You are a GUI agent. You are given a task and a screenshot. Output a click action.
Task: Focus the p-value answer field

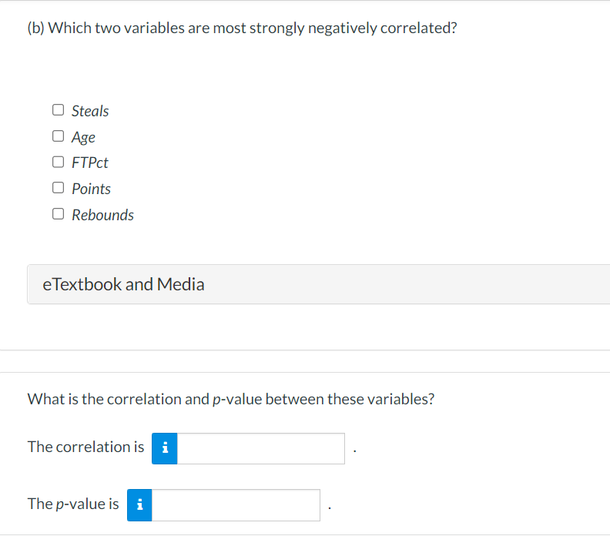(x=236, y=505)
